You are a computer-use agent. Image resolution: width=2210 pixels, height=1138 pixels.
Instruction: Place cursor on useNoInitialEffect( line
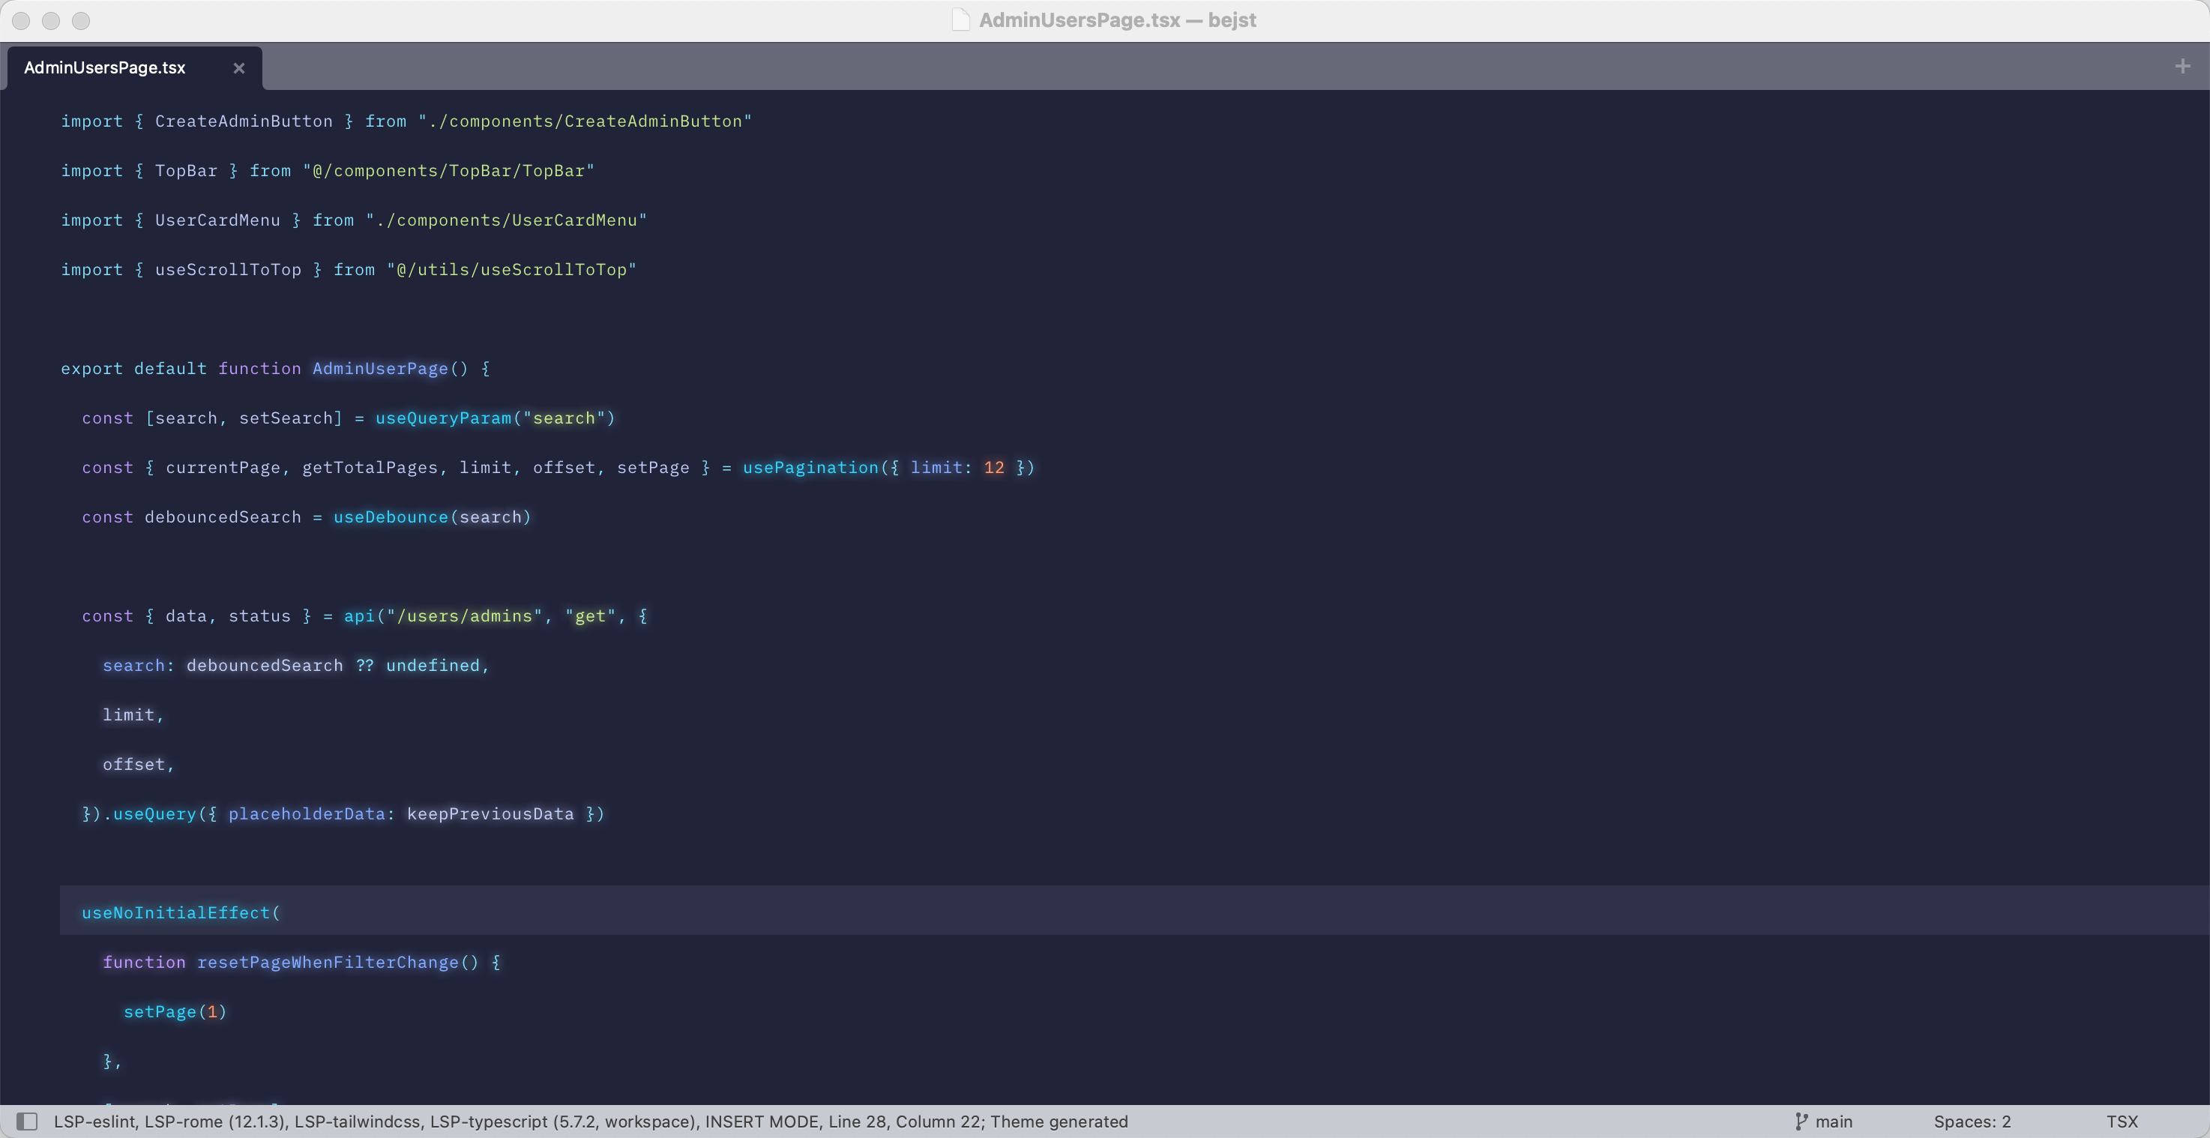point(1134,912)
